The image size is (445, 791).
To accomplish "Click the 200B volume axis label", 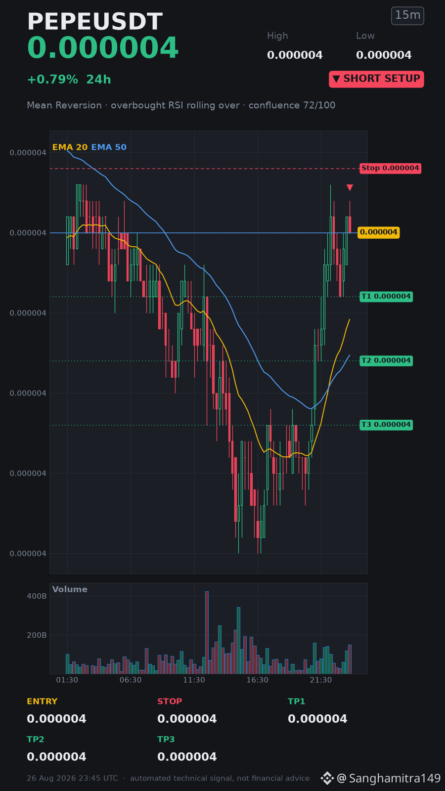I will click(37, 635).
